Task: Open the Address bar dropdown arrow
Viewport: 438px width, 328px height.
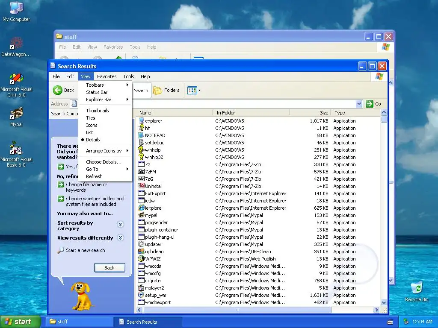Action: click(x=359, y=104)
